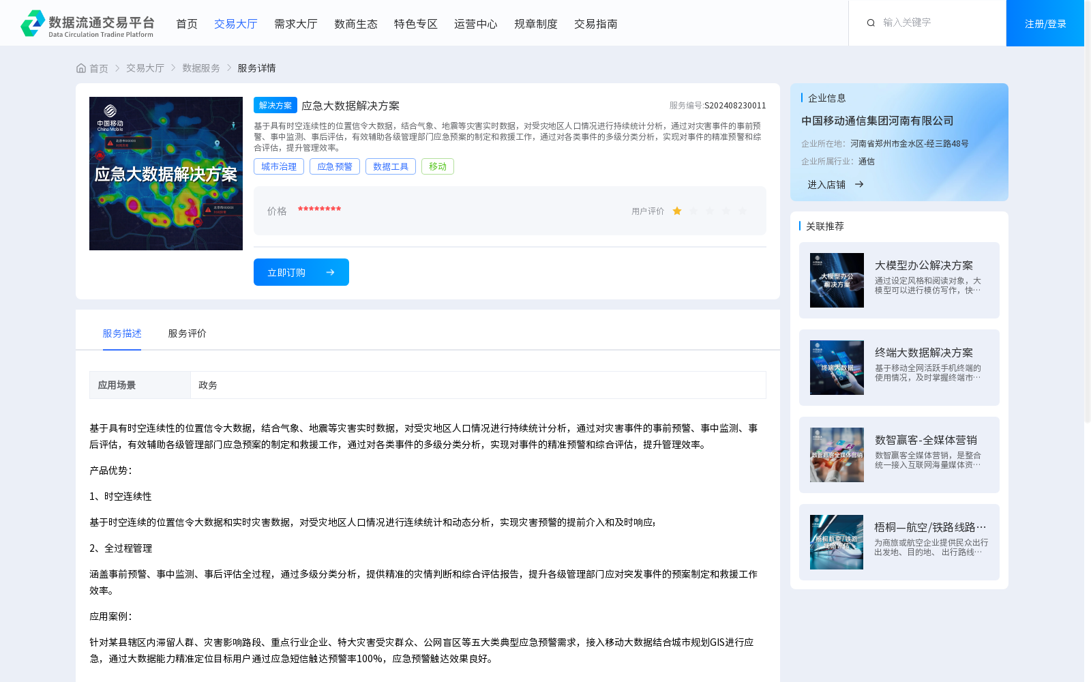The height and width of the screenshot is (682, 1091).
Task: Click the 关联推荐 section heading
Action: click(x=825, y=226)
